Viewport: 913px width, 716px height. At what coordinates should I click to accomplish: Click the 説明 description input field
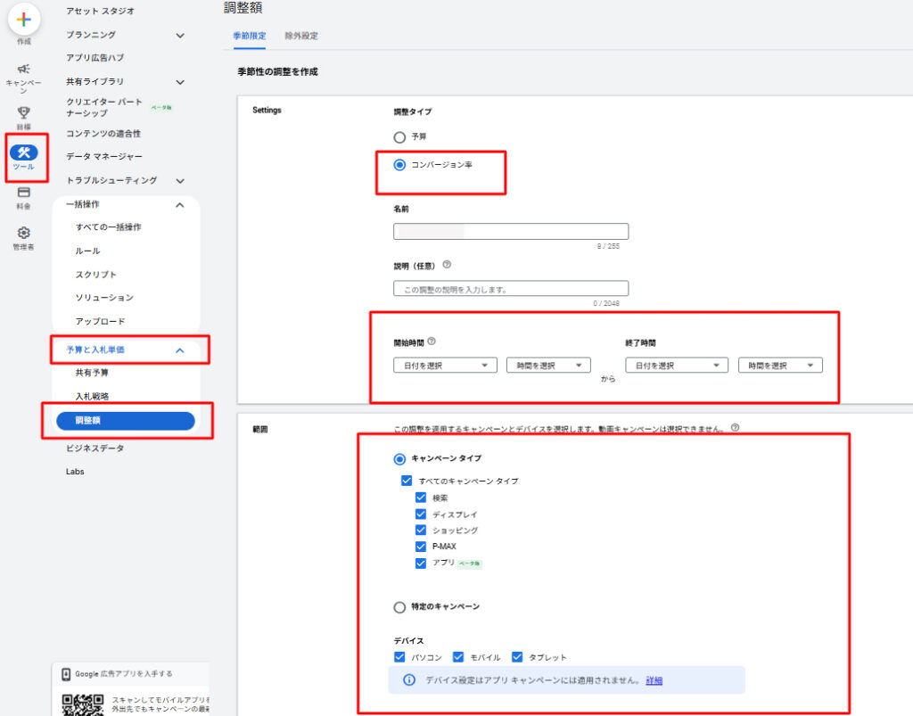(x=510, y=289)
